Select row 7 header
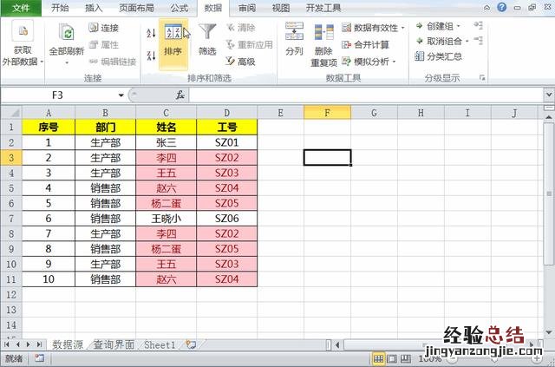555x367 pixels. point(11,219)
